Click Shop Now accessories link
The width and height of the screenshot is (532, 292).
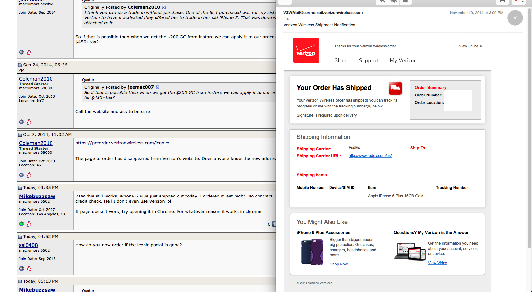[339, 264]
